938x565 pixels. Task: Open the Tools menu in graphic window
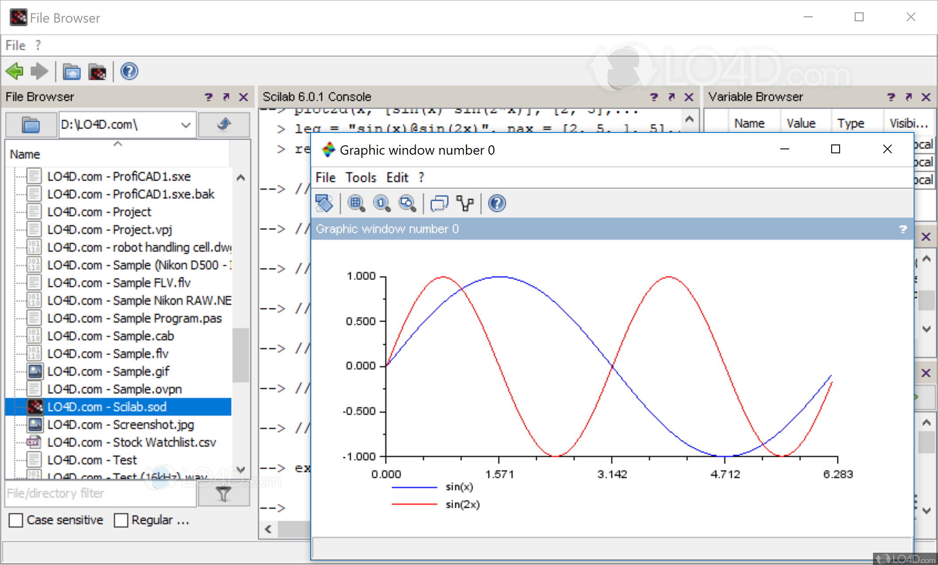(x=362, y=177)
